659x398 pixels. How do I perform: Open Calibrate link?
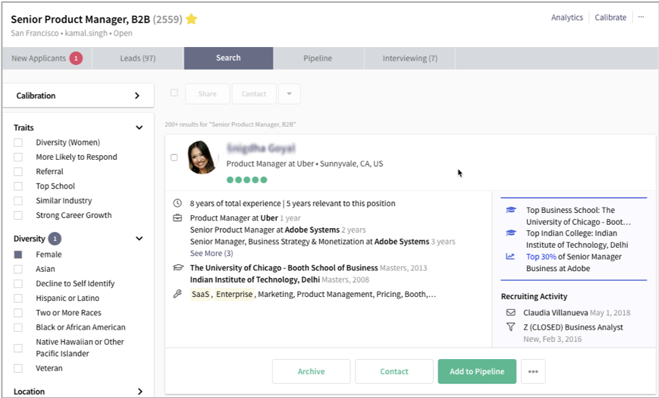coord(611,17)
